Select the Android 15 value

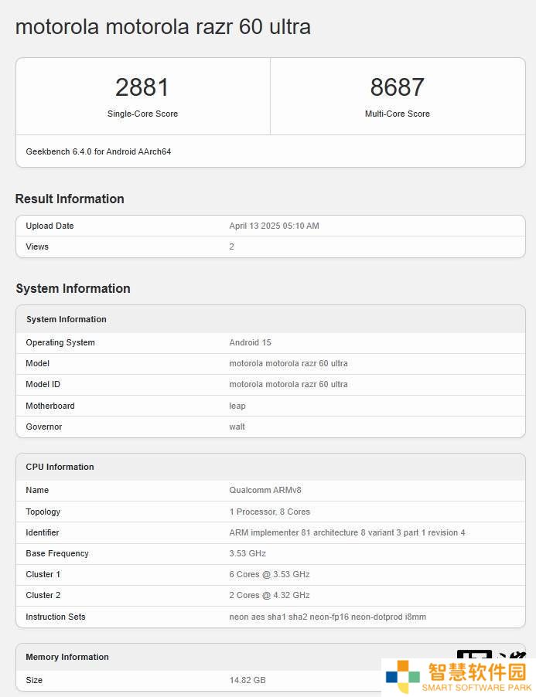click(250, 343)
